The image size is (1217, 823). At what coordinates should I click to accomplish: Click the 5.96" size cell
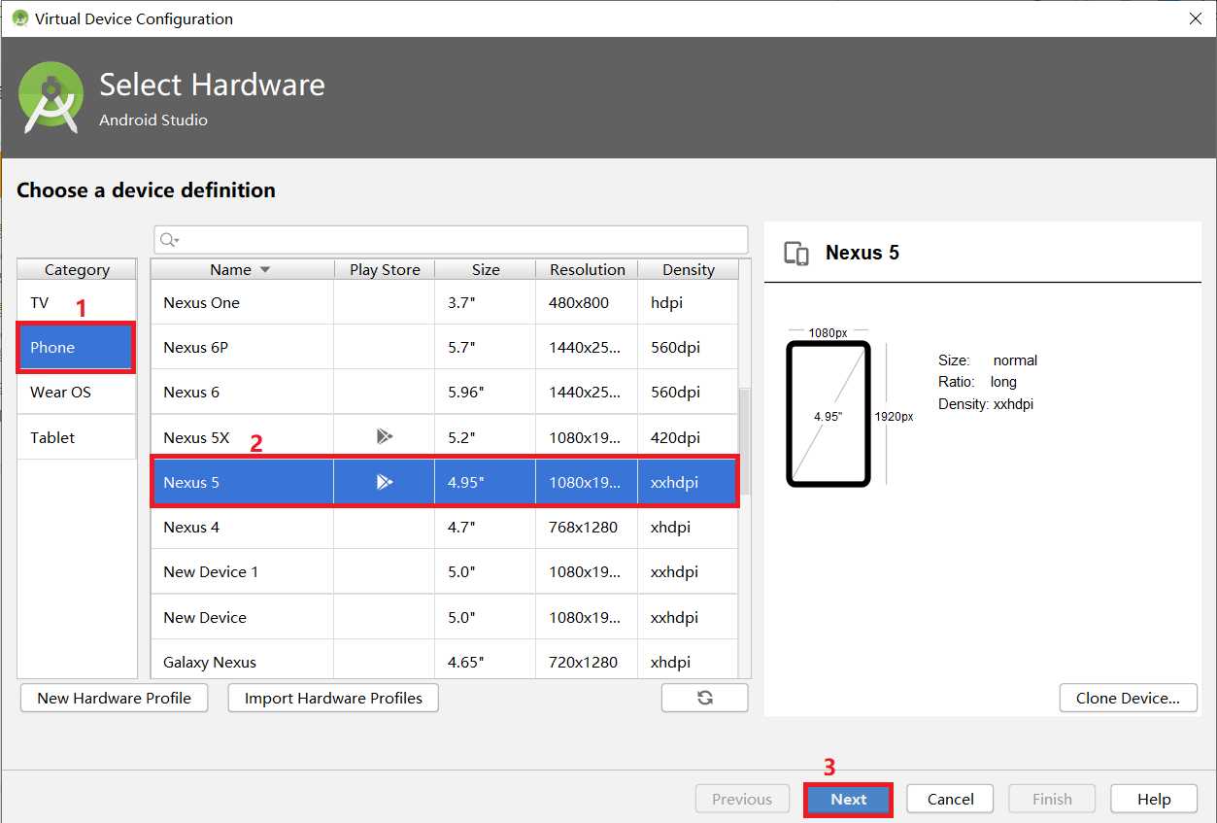click(486, 393)
